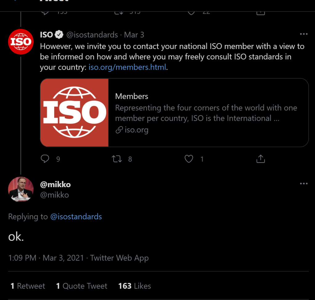
Task: Open ISO's profile avatar
Action: coord(20,42)
